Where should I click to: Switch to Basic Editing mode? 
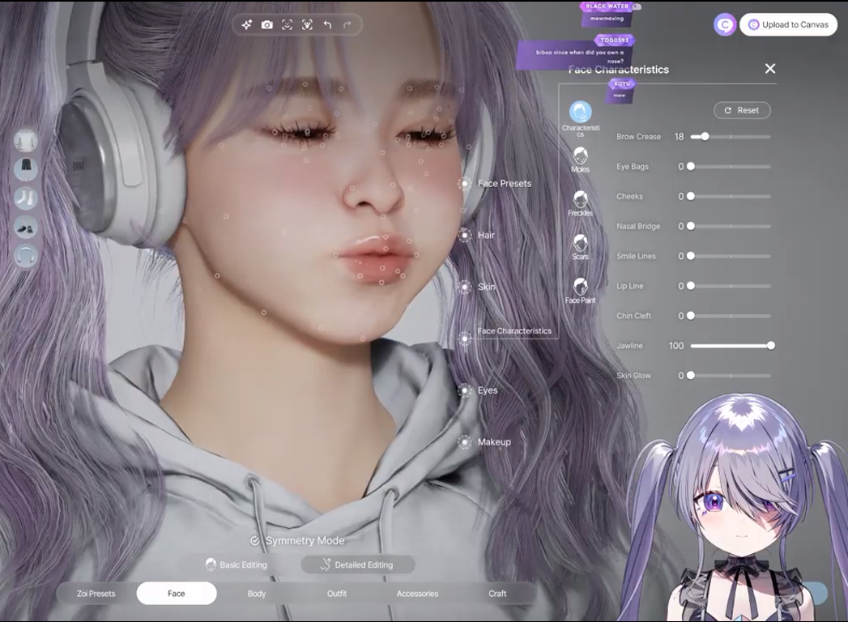coord(236,564)
